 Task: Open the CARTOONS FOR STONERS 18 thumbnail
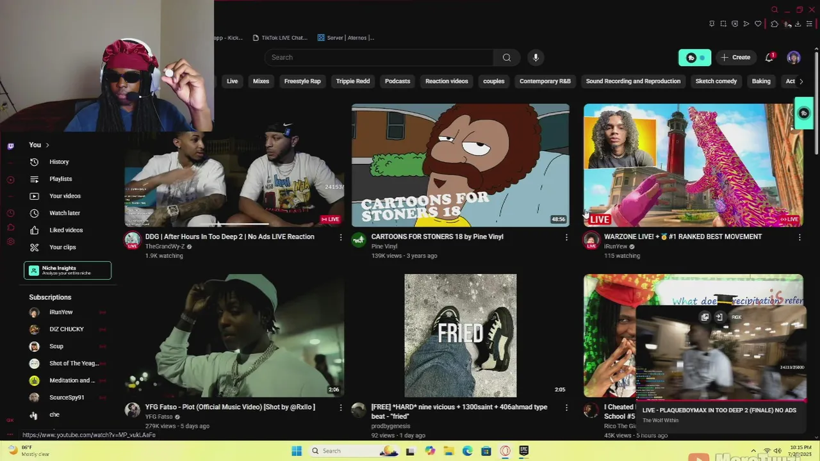(460, 165)
